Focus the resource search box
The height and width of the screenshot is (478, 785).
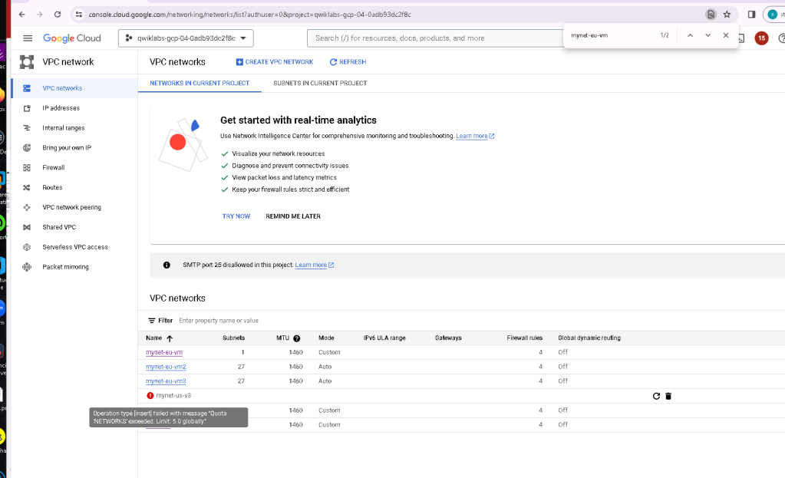click(x=436, y=38)
